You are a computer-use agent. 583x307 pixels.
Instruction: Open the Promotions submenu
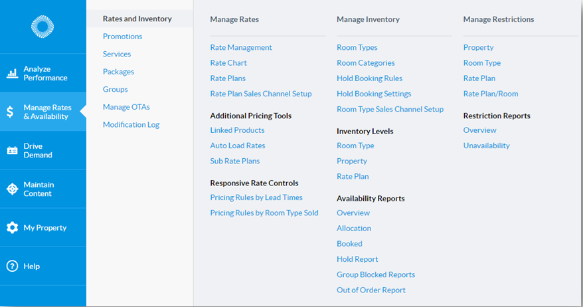(x=122, y=37)
